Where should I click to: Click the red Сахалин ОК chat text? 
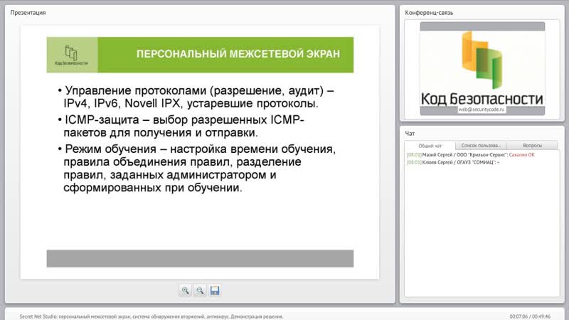pos(522,154)
